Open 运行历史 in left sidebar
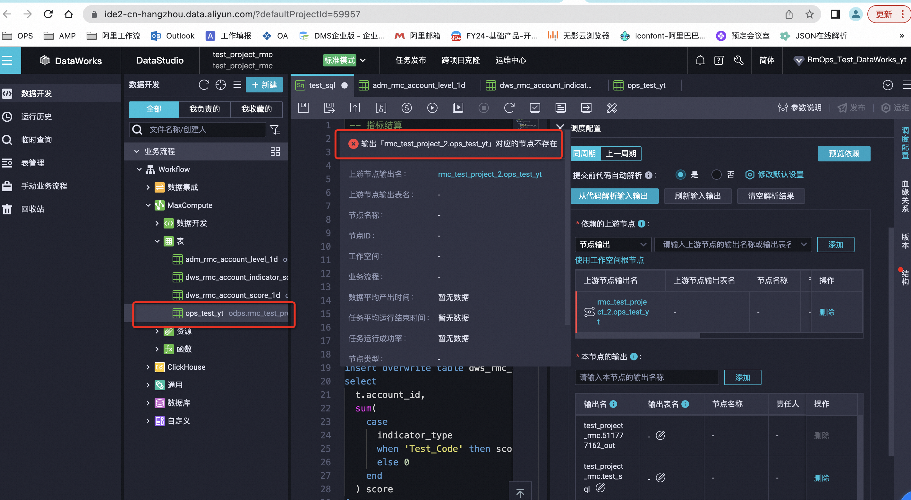 click(x=37, y=117)
